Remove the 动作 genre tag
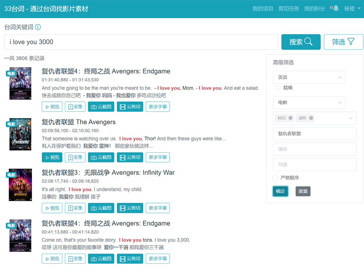The height and width of the screenshot is (279, 364). pyautogui.click(x=311, y=118)
